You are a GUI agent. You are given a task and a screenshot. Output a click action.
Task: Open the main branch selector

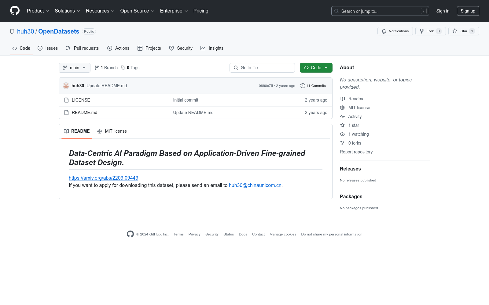[x=75, y=68]
